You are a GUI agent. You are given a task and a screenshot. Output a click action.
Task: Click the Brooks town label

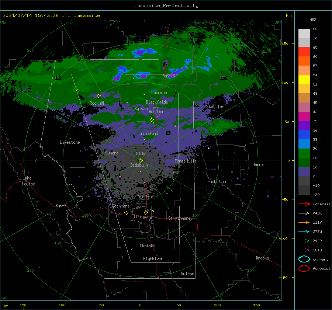pos(262,258)
